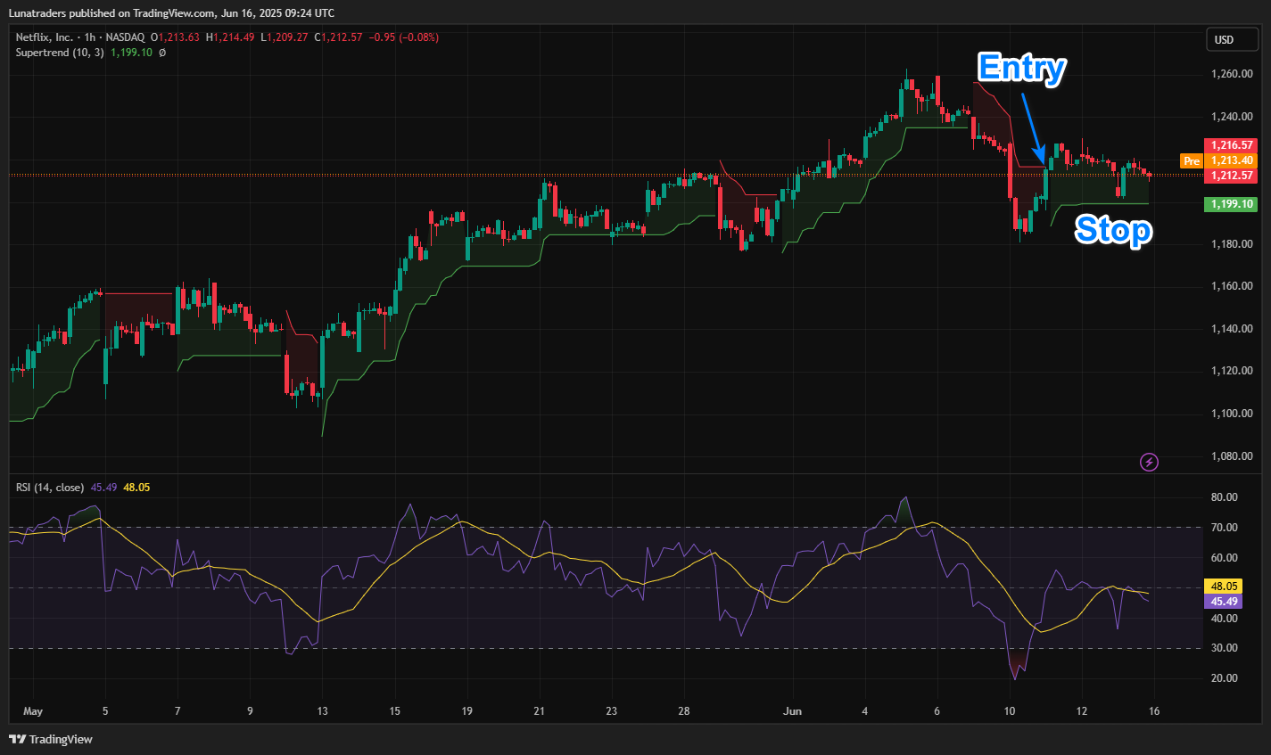
Task: Click the open value O1,213.63 in header
Action: [x=175, y=37]
